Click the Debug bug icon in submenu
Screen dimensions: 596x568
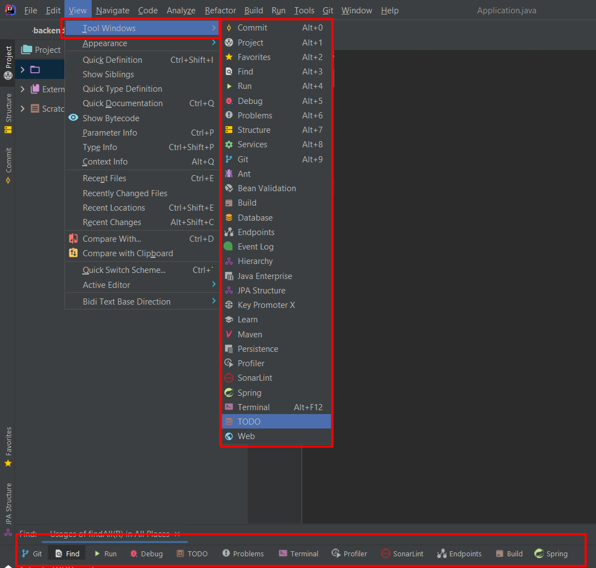point(229,101)
